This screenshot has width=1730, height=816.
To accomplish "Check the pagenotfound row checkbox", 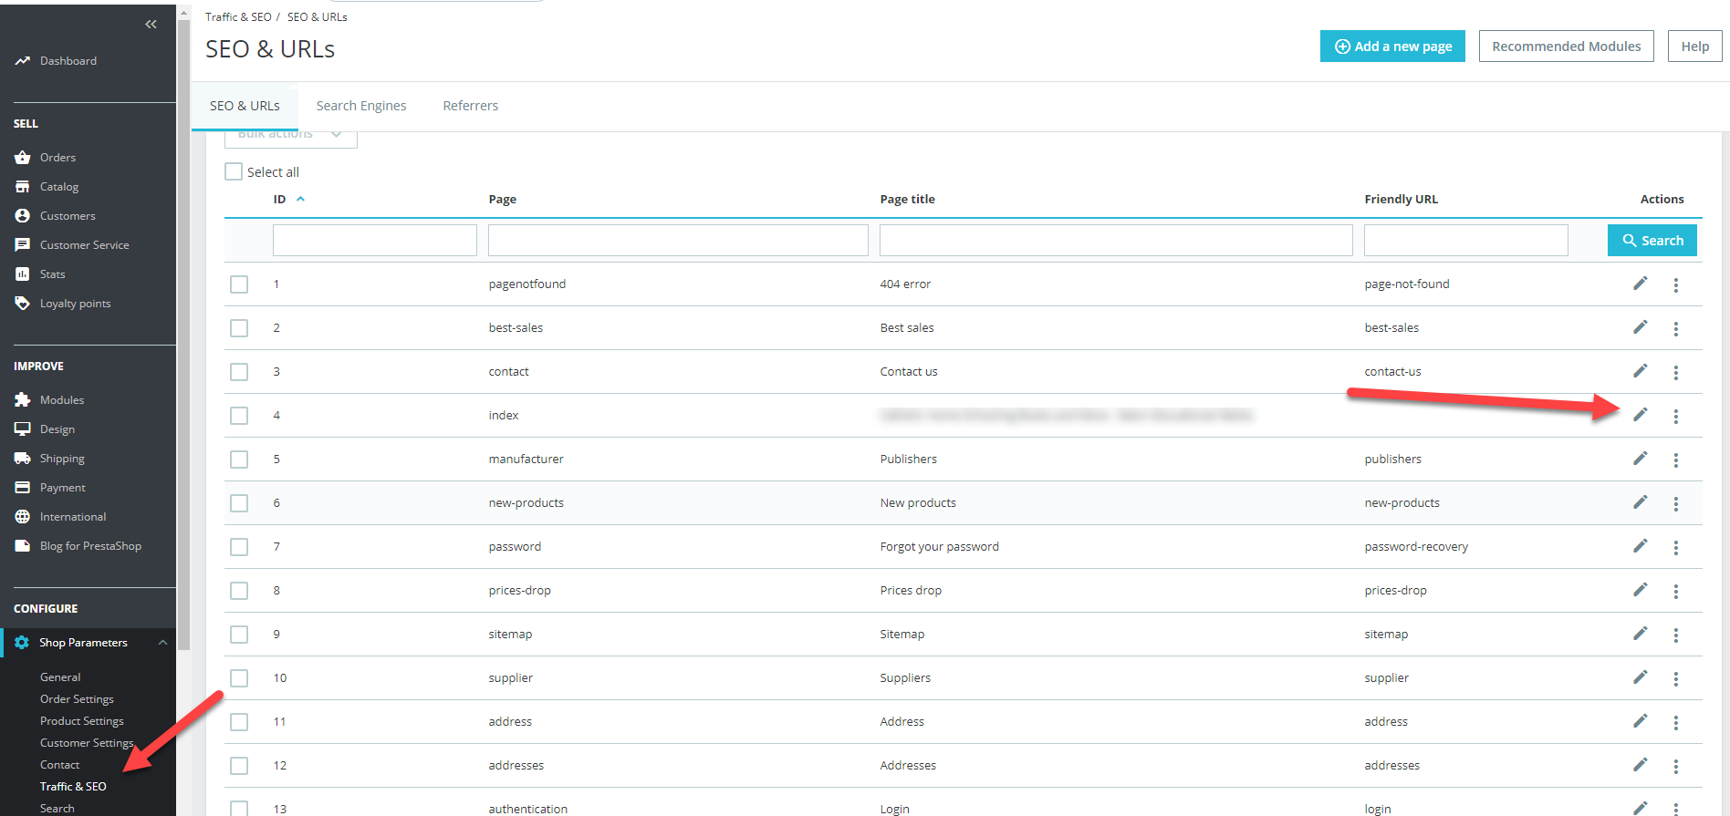I will pyautogui.click(x=239, y=284).
